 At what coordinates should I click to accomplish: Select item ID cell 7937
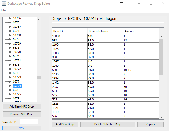tap(70, 87)
